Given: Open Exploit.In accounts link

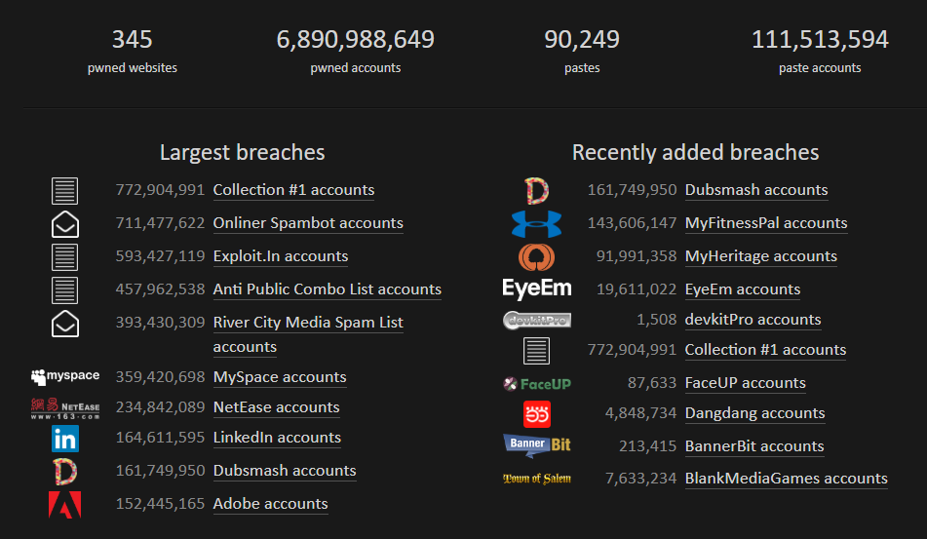Looking at the screenshot, I should click(281, 256).
